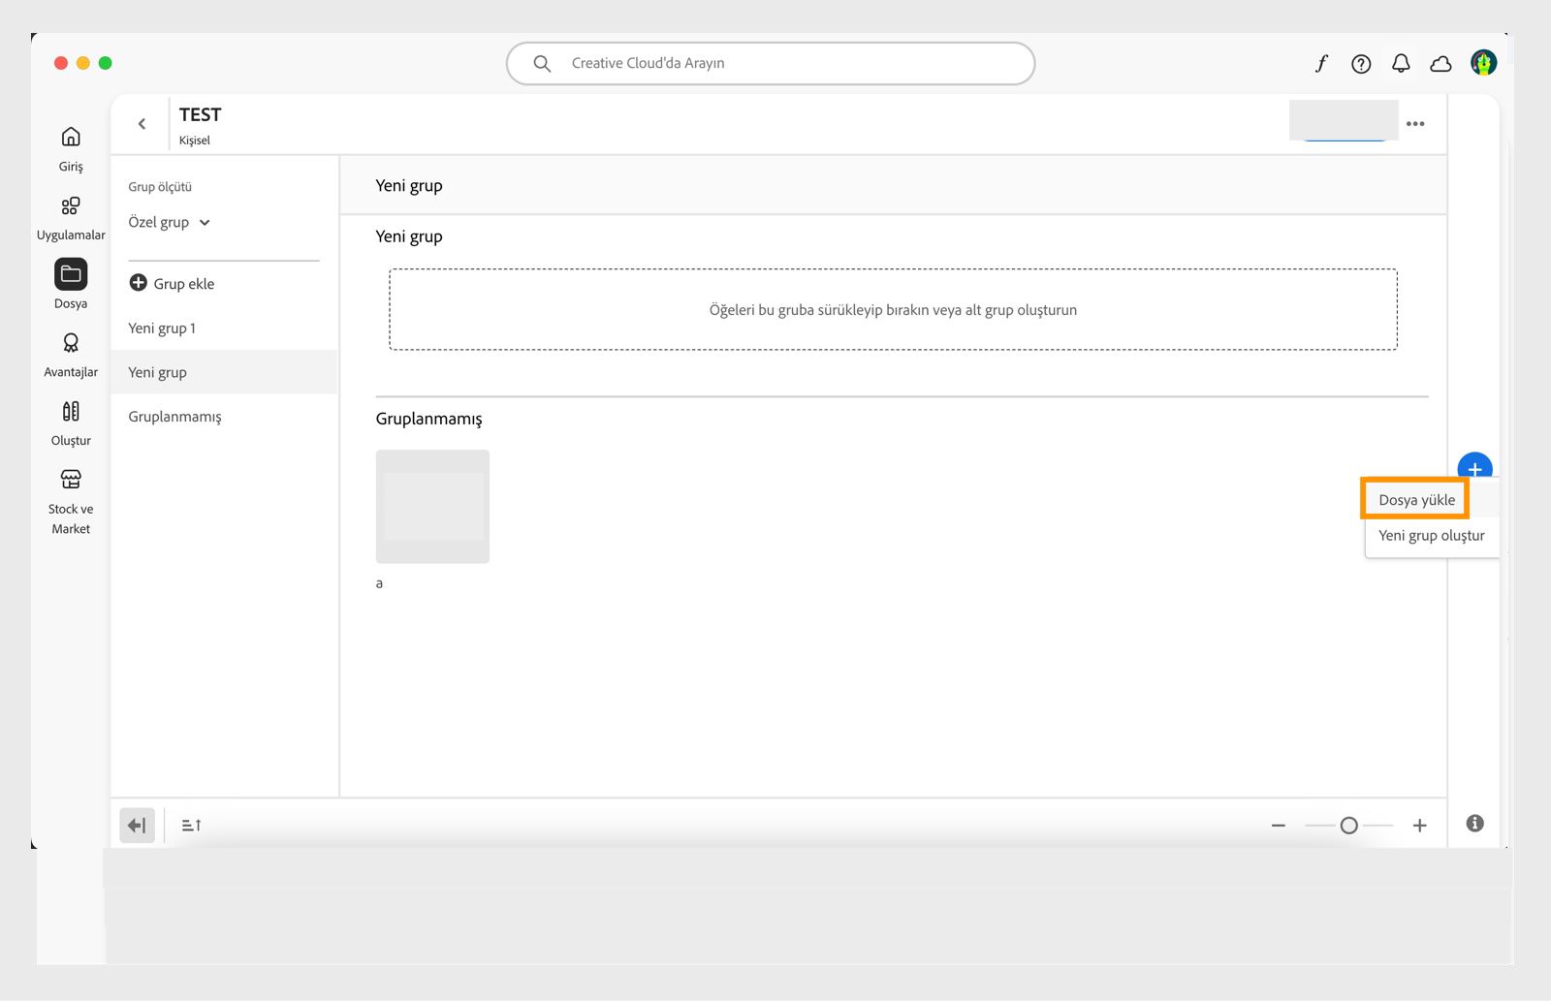Expand the Özel grup dropdown
Image resolution: width=1551 pixels, height=1001 pixels.
point(170,223)
